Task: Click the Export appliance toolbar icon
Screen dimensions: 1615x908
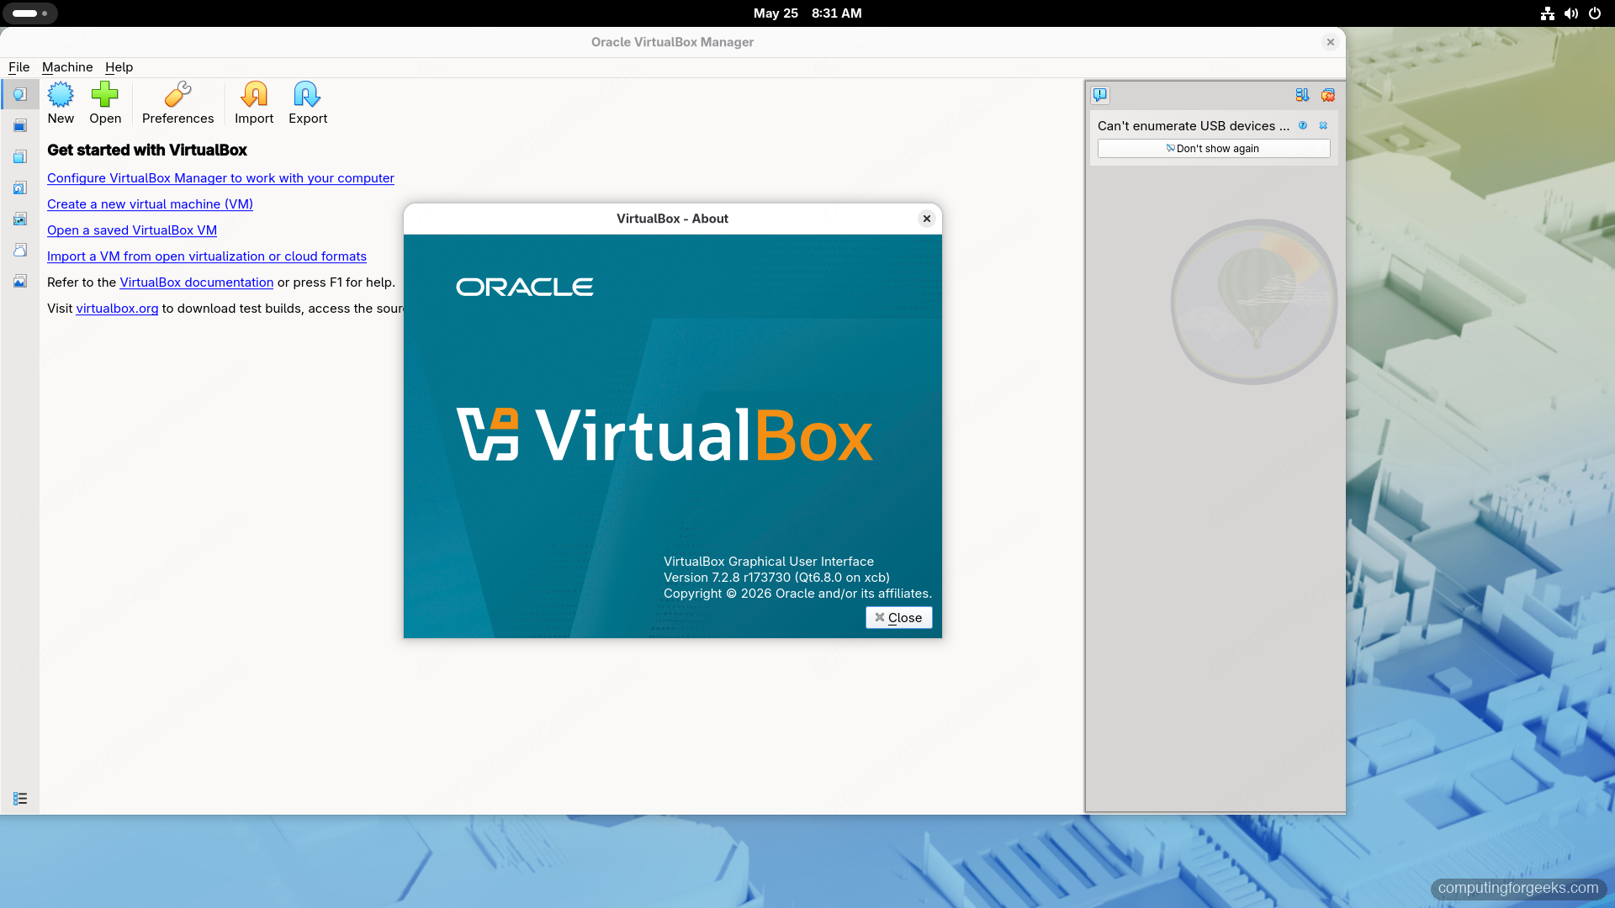Action: (308, 103)
